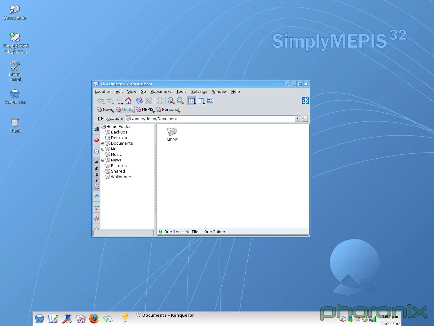The width and height of the screenshot is (434, 326).
Task: Open the News bookmark folder dropdown
Action: (x=105, y=110)
